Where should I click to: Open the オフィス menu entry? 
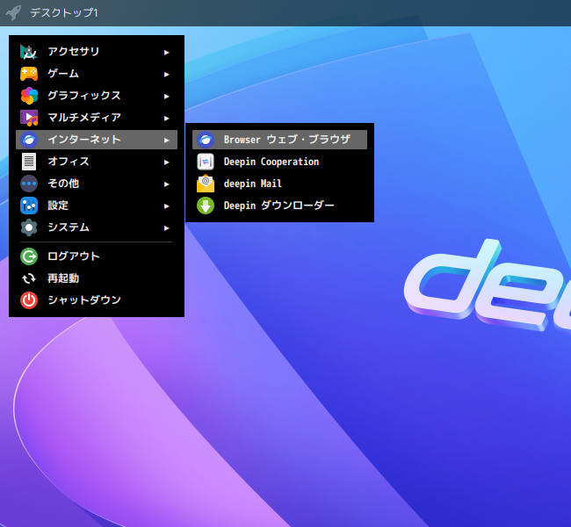pyautogui.click(x=97, y=162)
